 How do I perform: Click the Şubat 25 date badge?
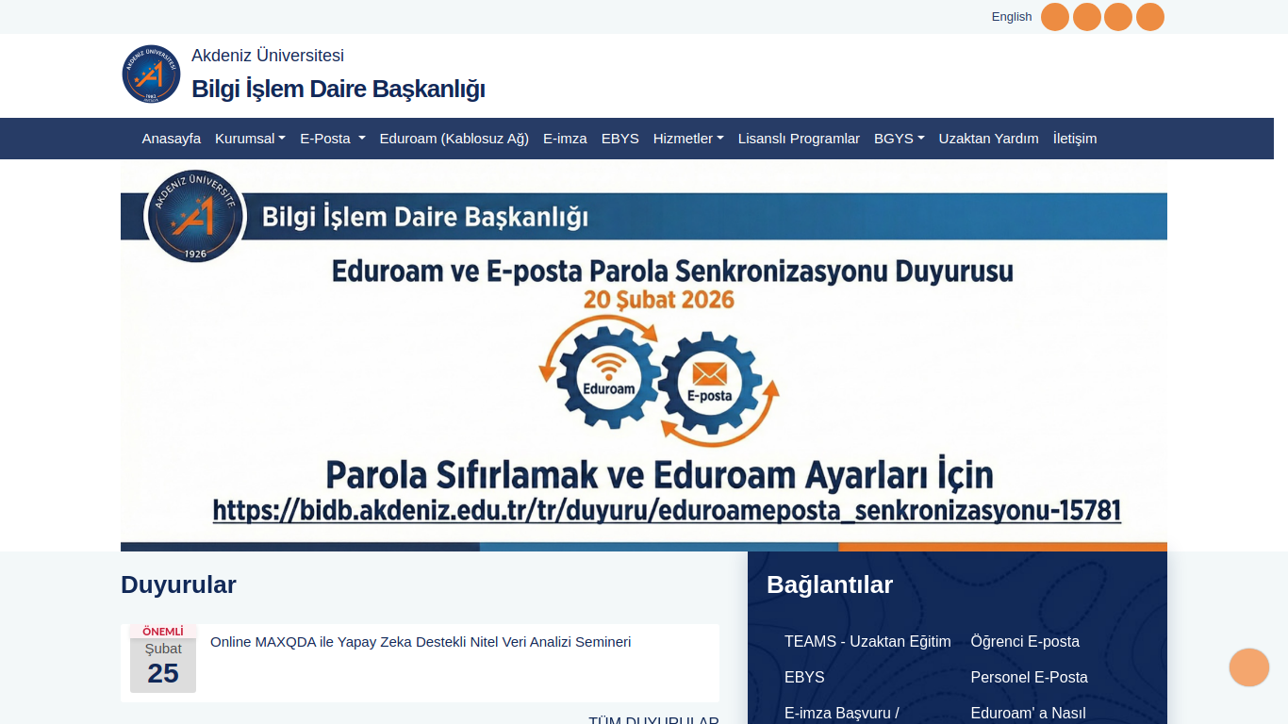(163, 664)
